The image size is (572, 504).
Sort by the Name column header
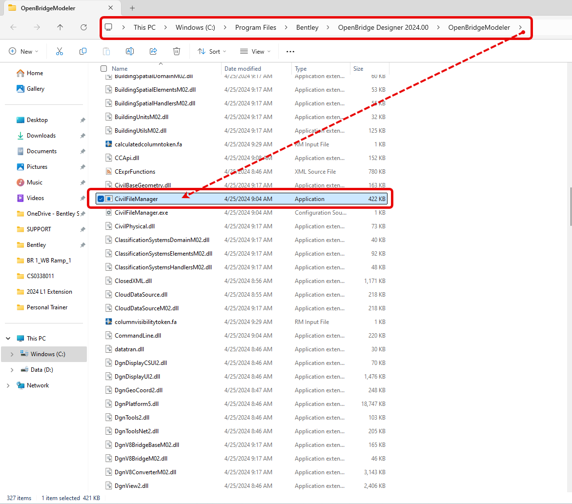(120, 69)
